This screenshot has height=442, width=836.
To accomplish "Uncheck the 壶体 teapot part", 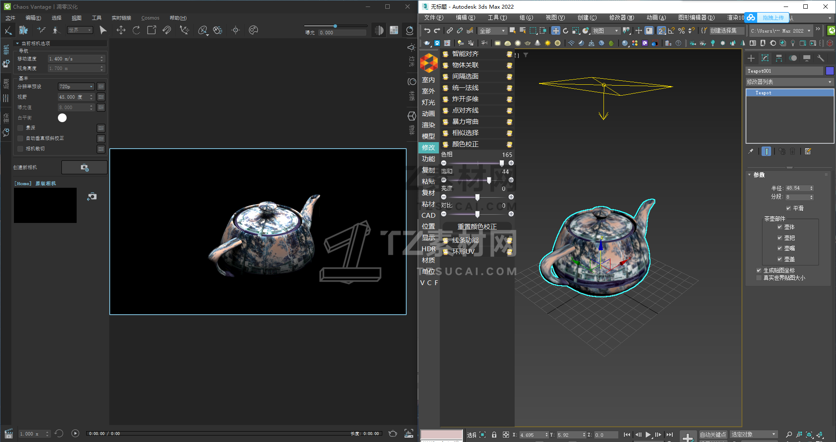I will [x=780, y=227].
